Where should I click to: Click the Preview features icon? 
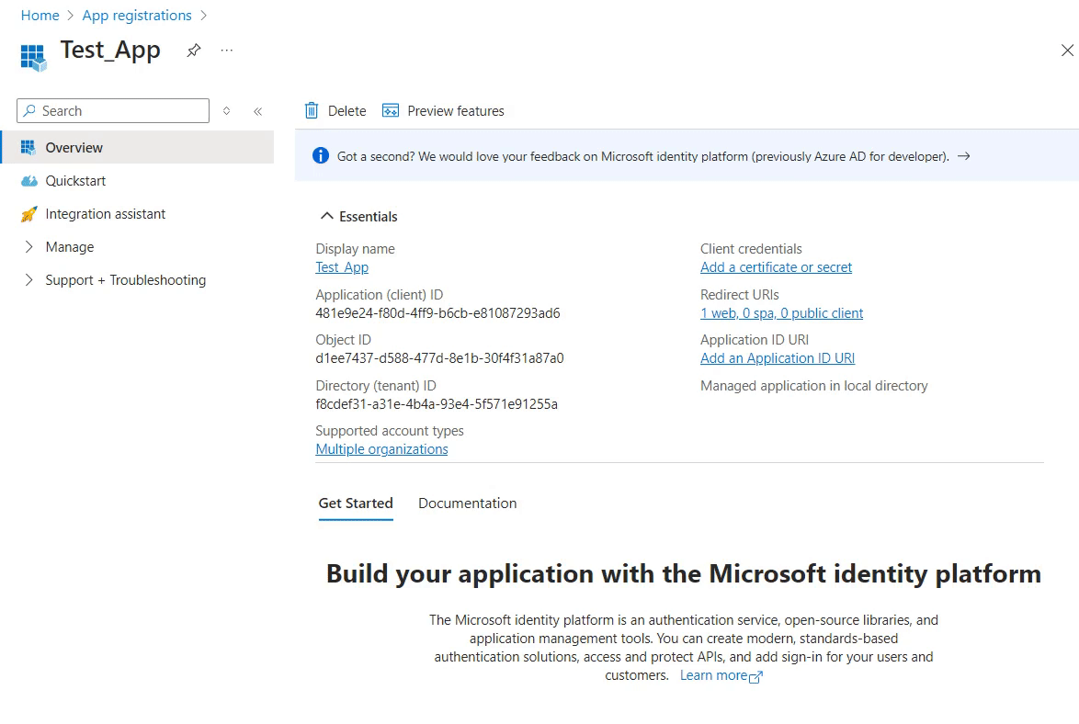[x=391, y=111]
